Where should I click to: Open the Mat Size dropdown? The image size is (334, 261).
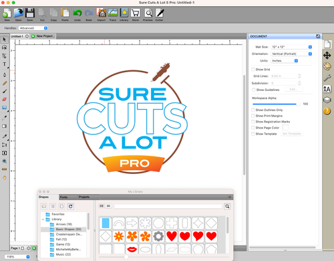pyautogui.click(x=291, y=47)
